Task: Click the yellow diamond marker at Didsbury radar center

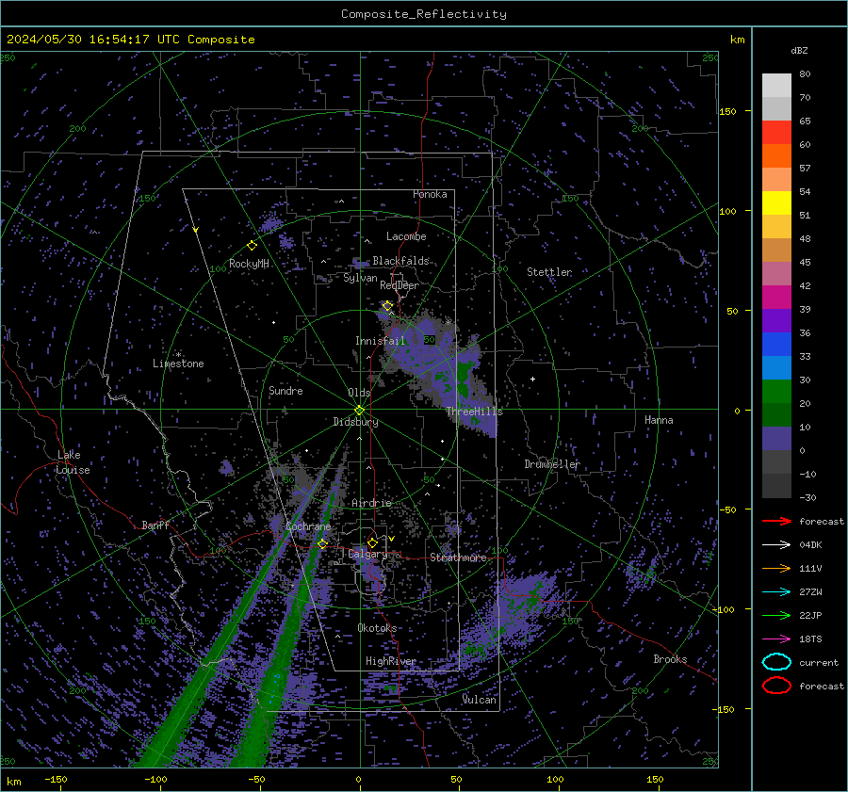Action: 359,411
